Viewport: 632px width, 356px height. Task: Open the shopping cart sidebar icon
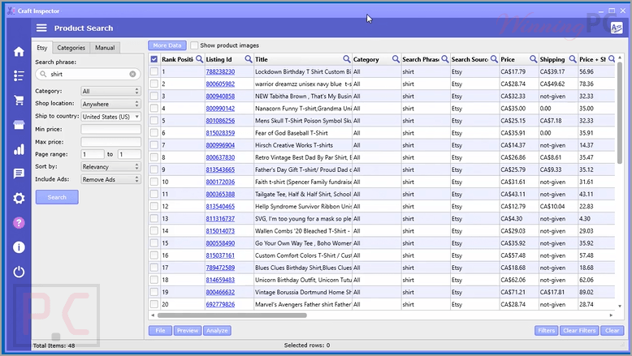pos(19,101)
